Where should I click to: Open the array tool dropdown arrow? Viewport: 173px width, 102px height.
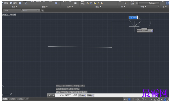click(23, 3)
